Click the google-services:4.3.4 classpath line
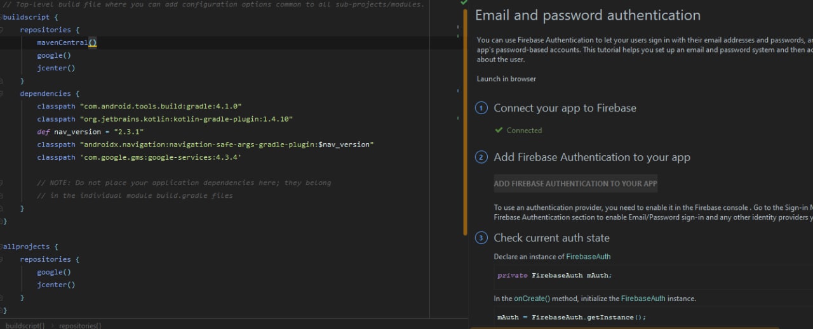Image resolution: width=813 pixels, height=329 pixels. point(139,157)
